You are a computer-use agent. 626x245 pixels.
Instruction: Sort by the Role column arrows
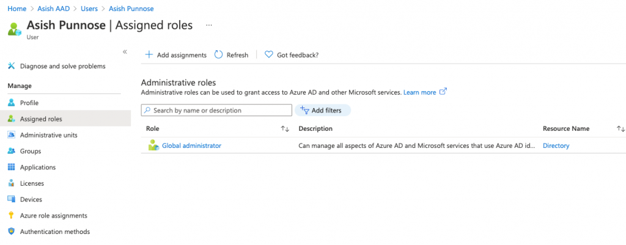pos(285,128)
